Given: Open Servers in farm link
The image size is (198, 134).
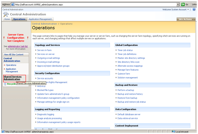Looking at the screenshot, I should tap(44, 50).
